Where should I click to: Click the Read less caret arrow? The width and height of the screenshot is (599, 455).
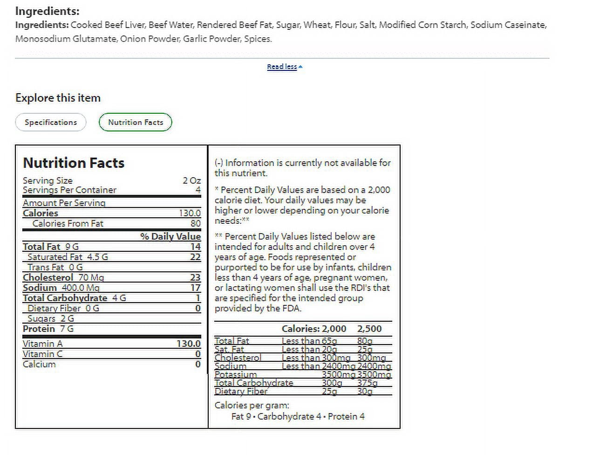pyautogui.click(x=300, y=67)
